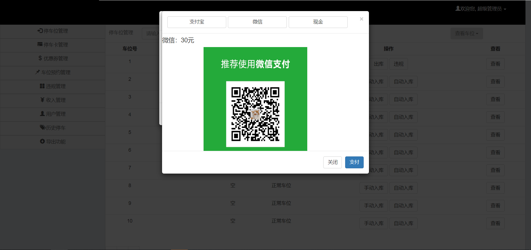This screenshot has height=250, width=531.
Task: Click 手动入库 for parking spot 9
Action: pyautogui.click(x=374, y=206)
